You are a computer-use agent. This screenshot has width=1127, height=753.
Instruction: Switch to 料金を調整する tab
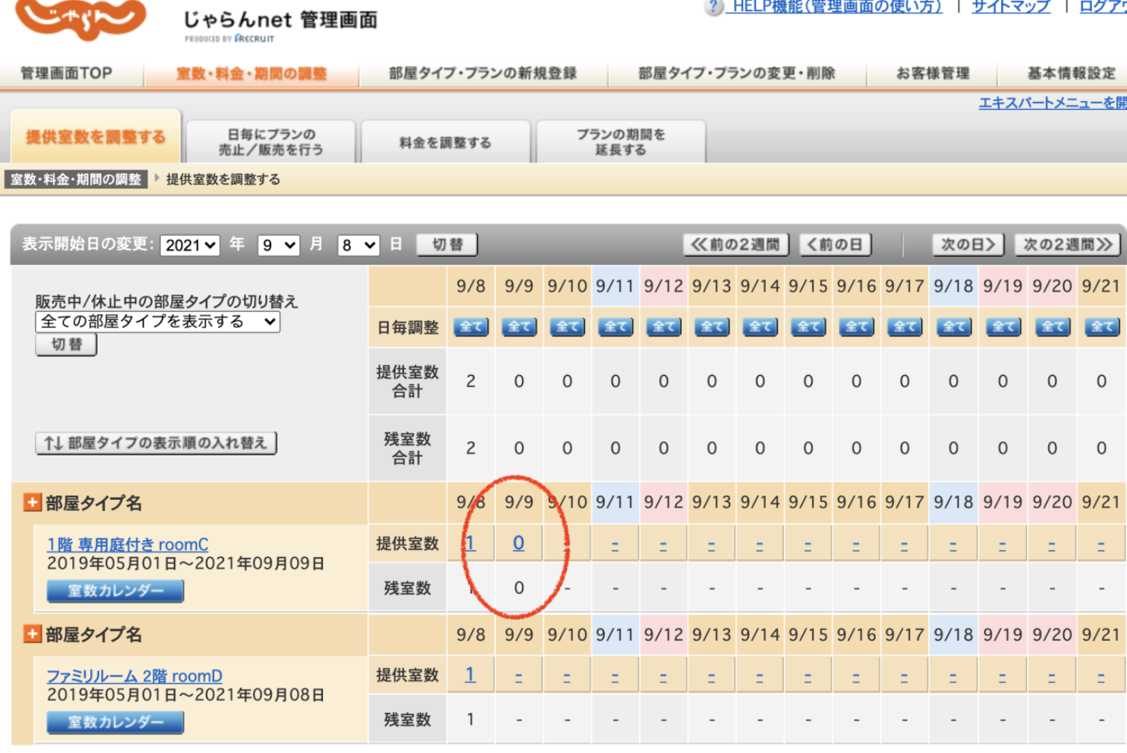pos(445,142)
